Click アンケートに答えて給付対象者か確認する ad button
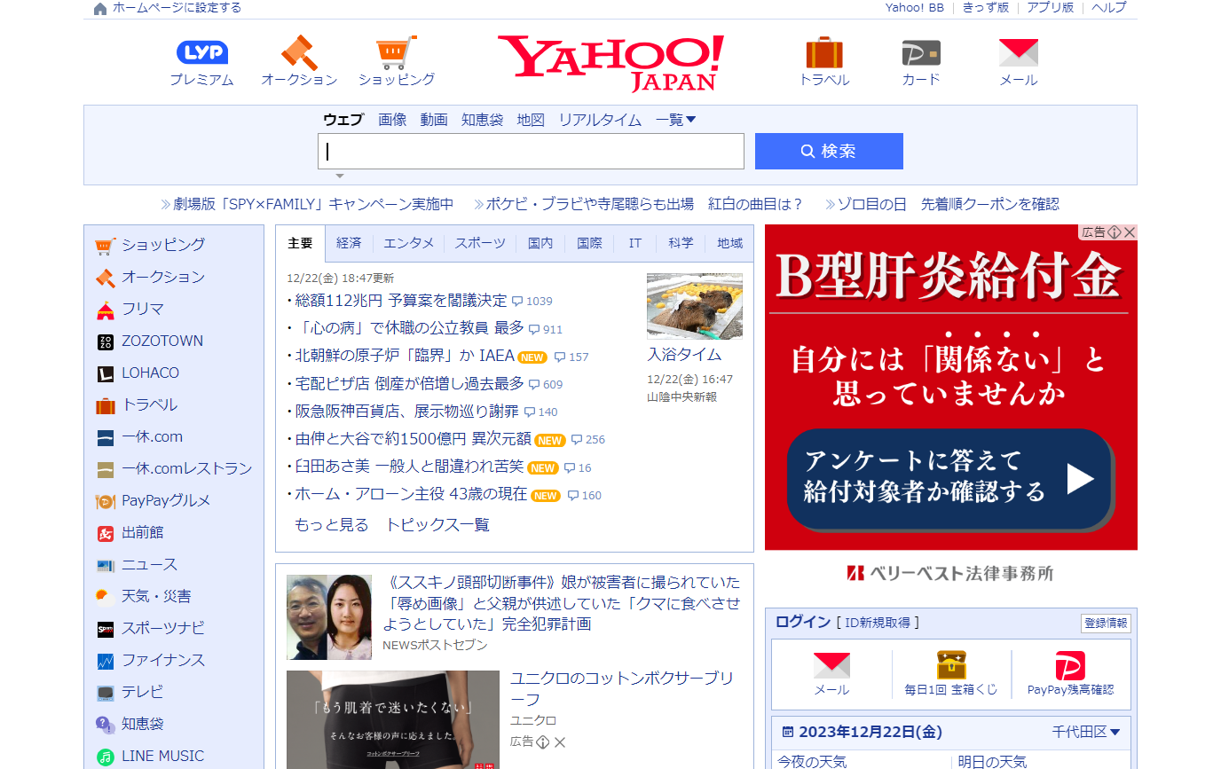 (950, 478)
